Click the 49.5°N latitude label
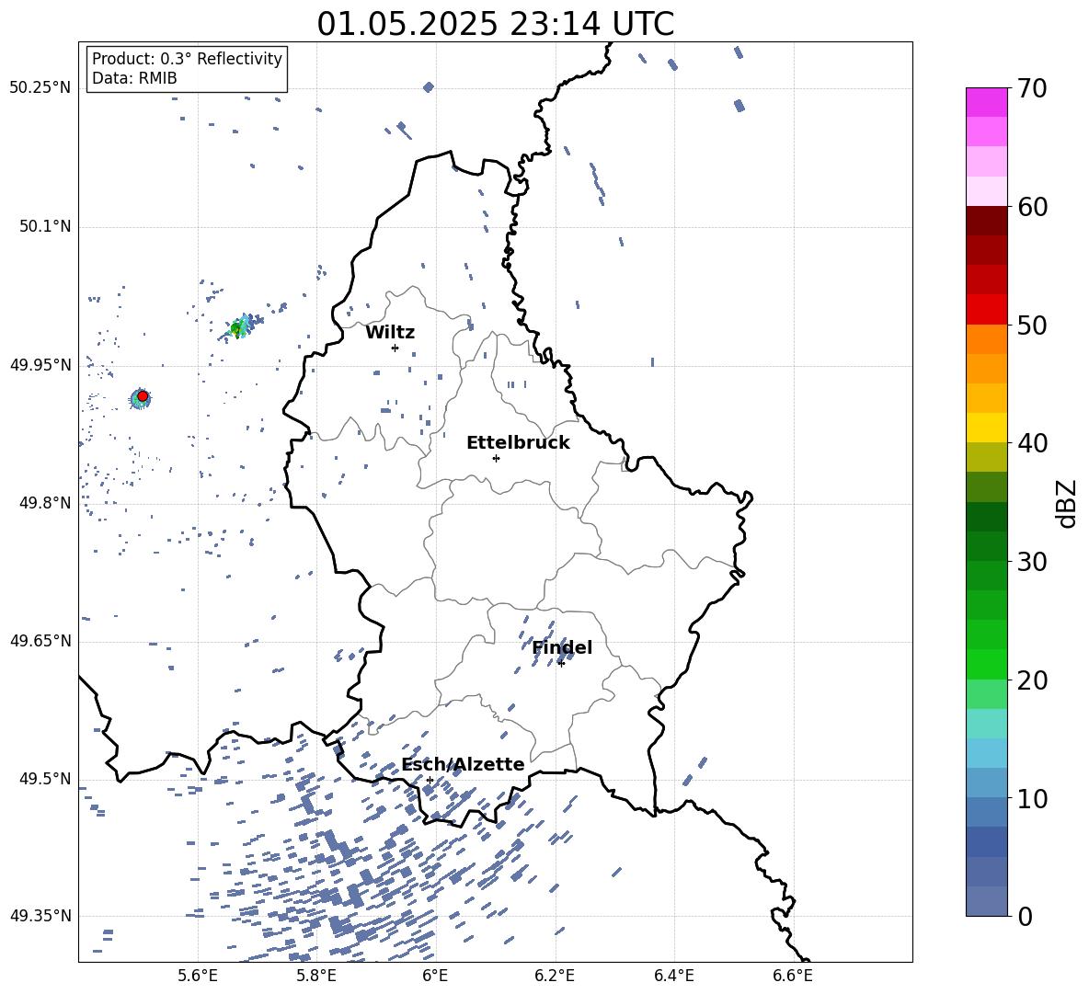Image resolution: width=1089 pixels, height=994 pixels. pyautogui.click(x=45, y=779)
